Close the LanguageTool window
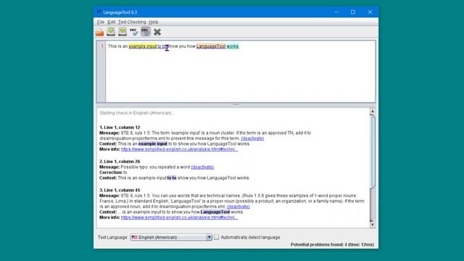The height and width of the screenshot is (261, 464). pyautogui.click(x=370, y=12)
